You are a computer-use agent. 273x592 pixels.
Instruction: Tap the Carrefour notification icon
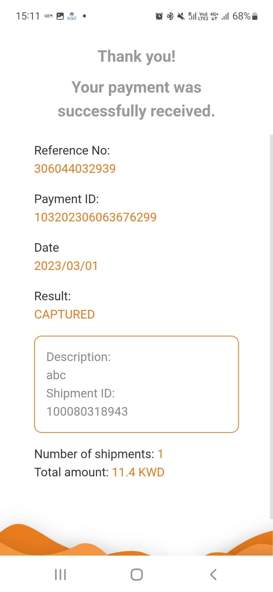72,16
